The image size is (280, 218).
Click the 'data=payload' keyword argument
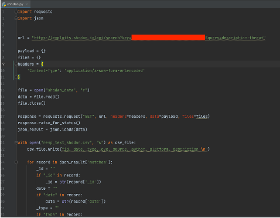click(163, 117)
